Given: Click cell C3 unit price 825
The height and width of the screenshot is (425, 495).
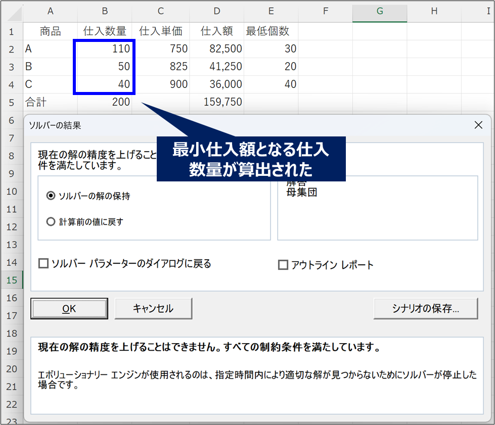Looking at the screenshot, I should pos(161,67).
